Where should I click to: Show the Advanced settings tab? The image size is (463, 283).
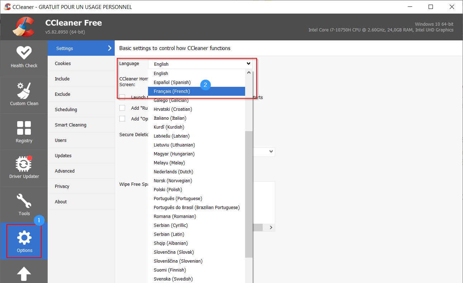click(x=81, y=171)
